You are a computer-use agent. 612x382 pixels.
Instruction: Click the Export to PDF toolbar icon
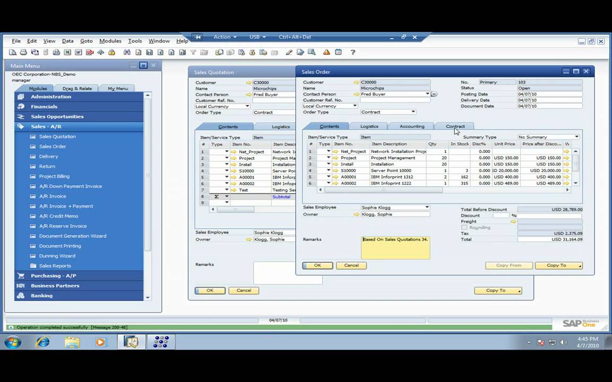click(90, 52)
